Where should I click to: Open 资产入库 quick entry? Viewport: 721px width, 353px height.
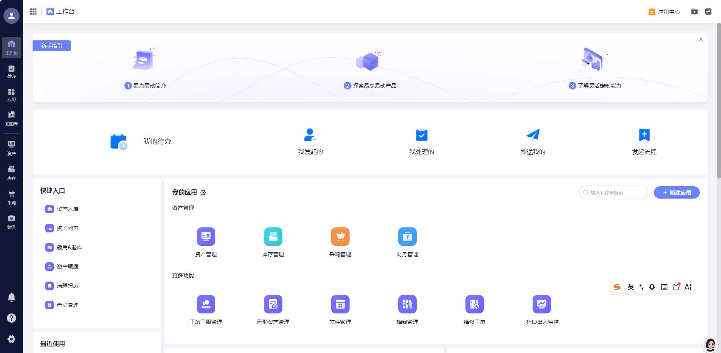coord(68,209)
